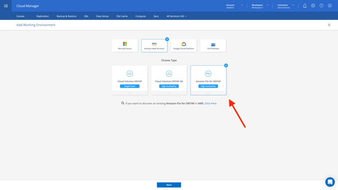
Task: Open the chat support bubble
Action: point(330,182)
